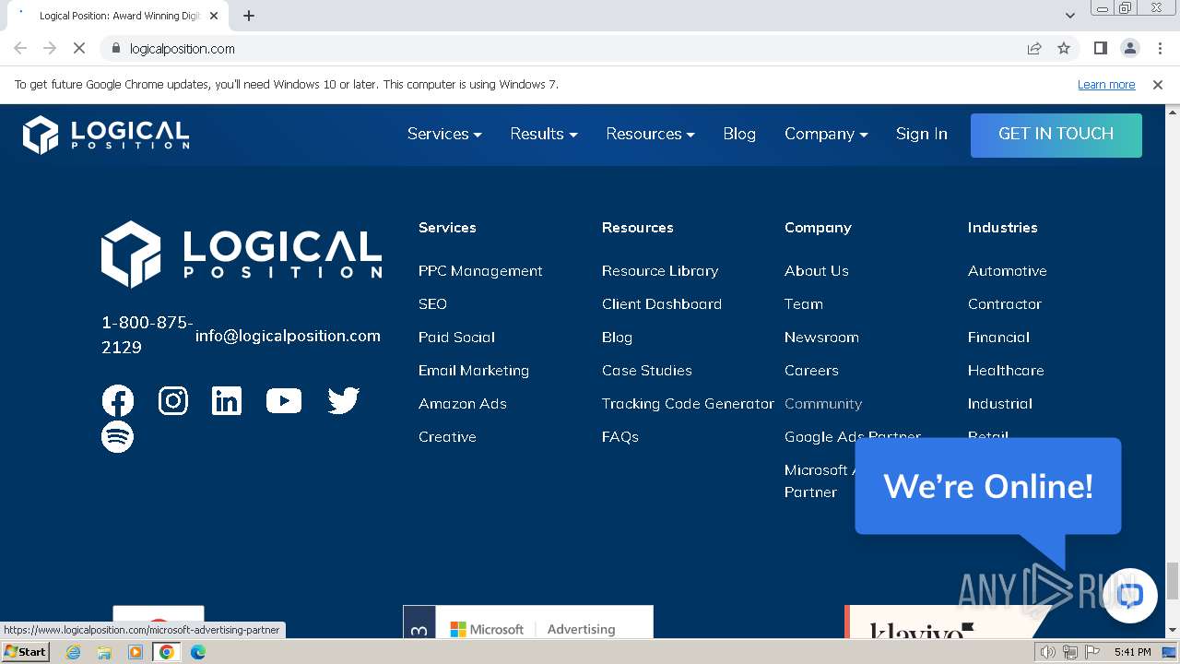
Task: Expand the Resources dropdown in header
Action: pyautogui.click(x=650, y=135)
